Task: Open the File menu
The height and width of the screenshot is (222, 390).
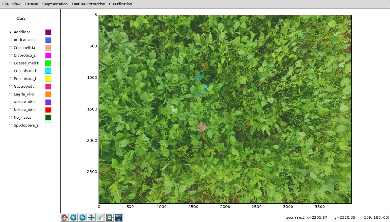Action: (5, 4)
